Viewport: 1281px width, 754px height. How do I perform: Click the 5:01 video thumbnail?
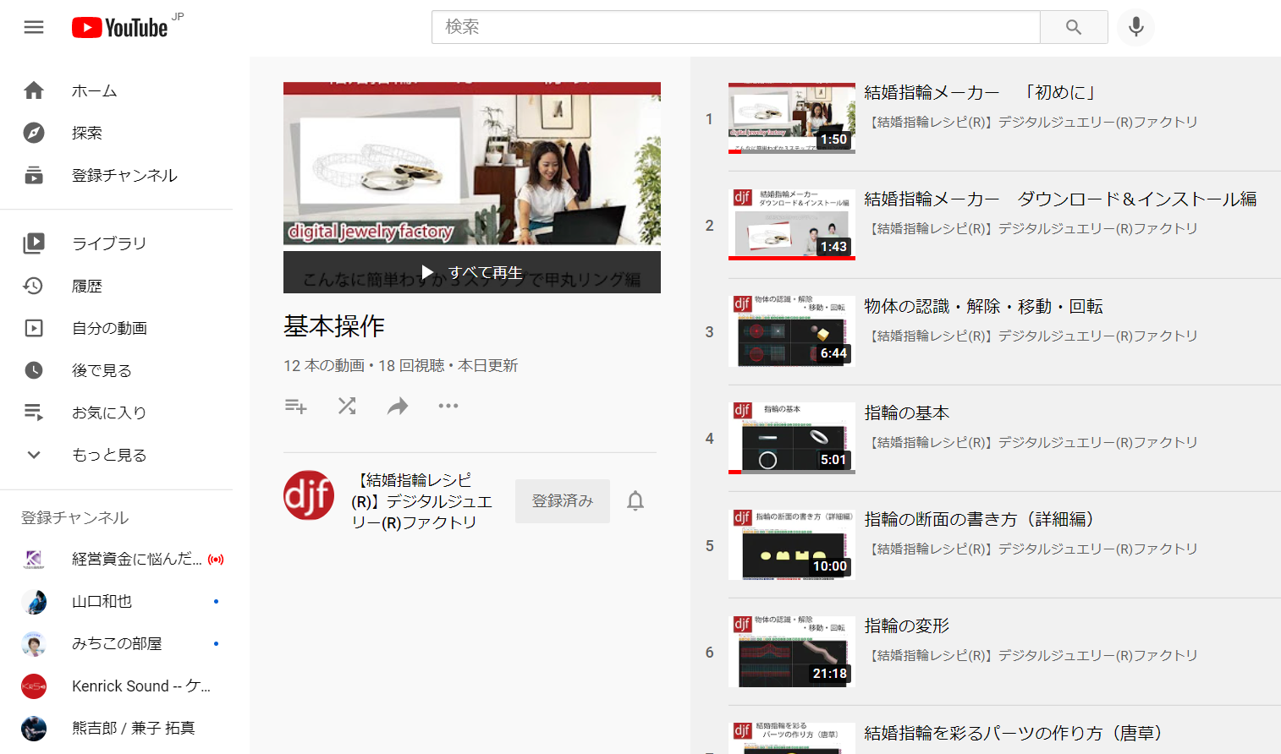792,438
